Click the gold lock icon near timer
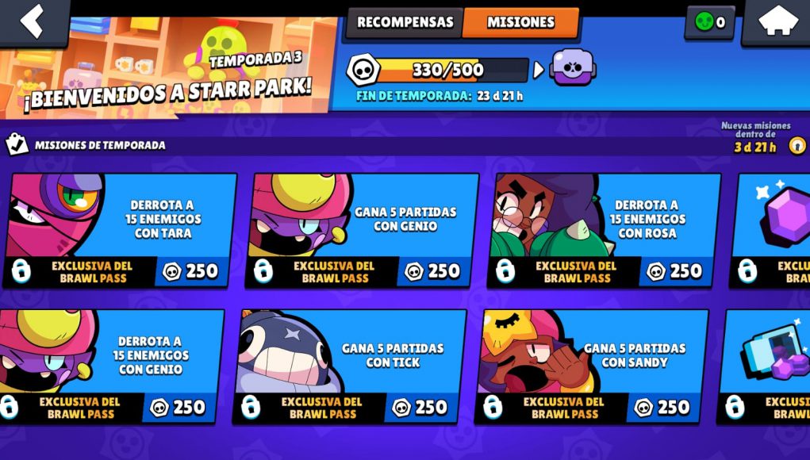 point(797,146)
